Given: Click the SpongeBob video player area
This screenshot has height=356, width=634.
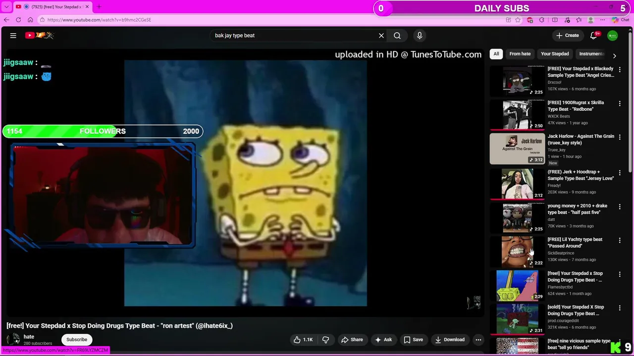Looking at the screenshot, I should (x=245, y=183).
